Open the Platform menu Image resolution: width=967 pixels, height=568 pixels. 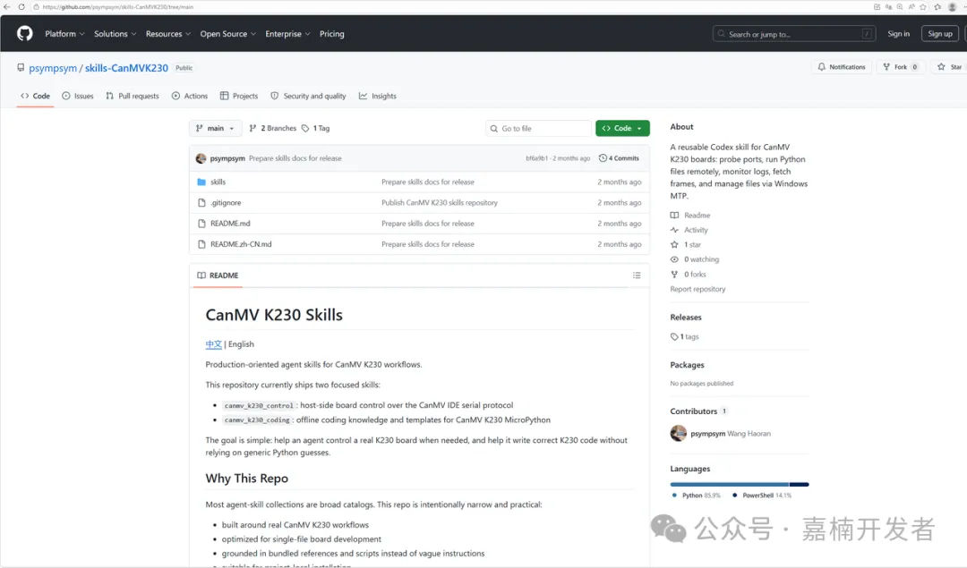pos(64,34)
